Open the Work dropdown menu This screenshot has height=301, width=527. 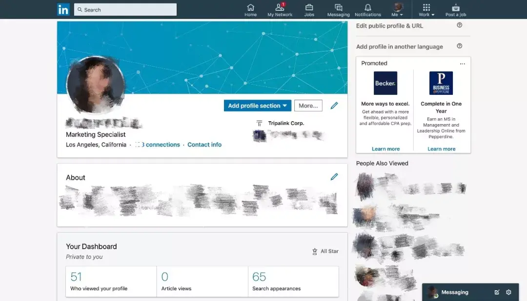[426, 10]
